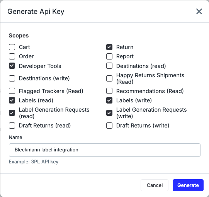
Task: Select the Draft Returns (write) checkbox
Action: pos(109,126)
